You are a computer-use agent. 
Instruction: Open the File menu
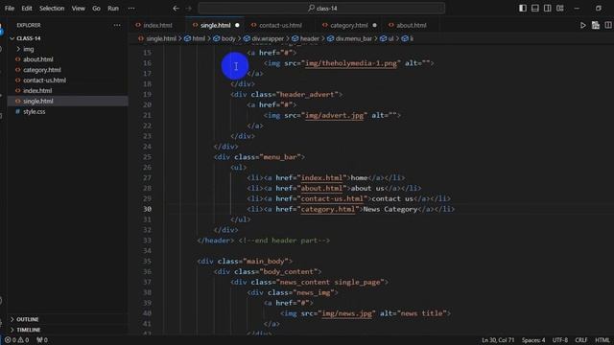click(x=10, y=8)
